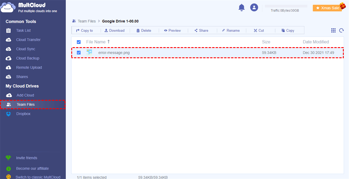Click 1/1 items selected status text
Viewport: 349px width, 179px height.
(92, 177)
